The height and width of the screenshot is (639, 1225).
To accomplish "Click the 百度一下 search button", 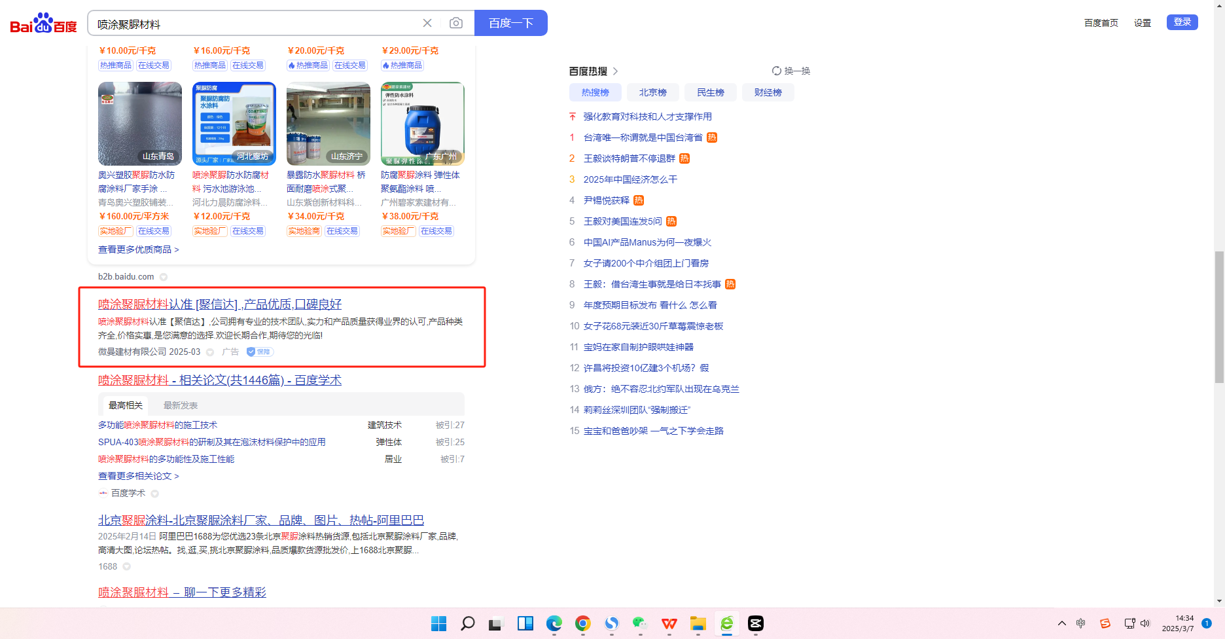I will pos(510,24).
